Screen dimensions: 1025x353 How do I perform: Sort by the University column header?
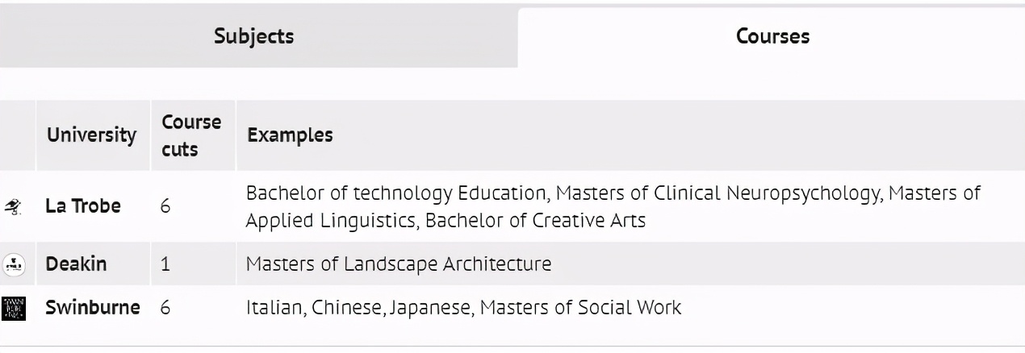91,135
